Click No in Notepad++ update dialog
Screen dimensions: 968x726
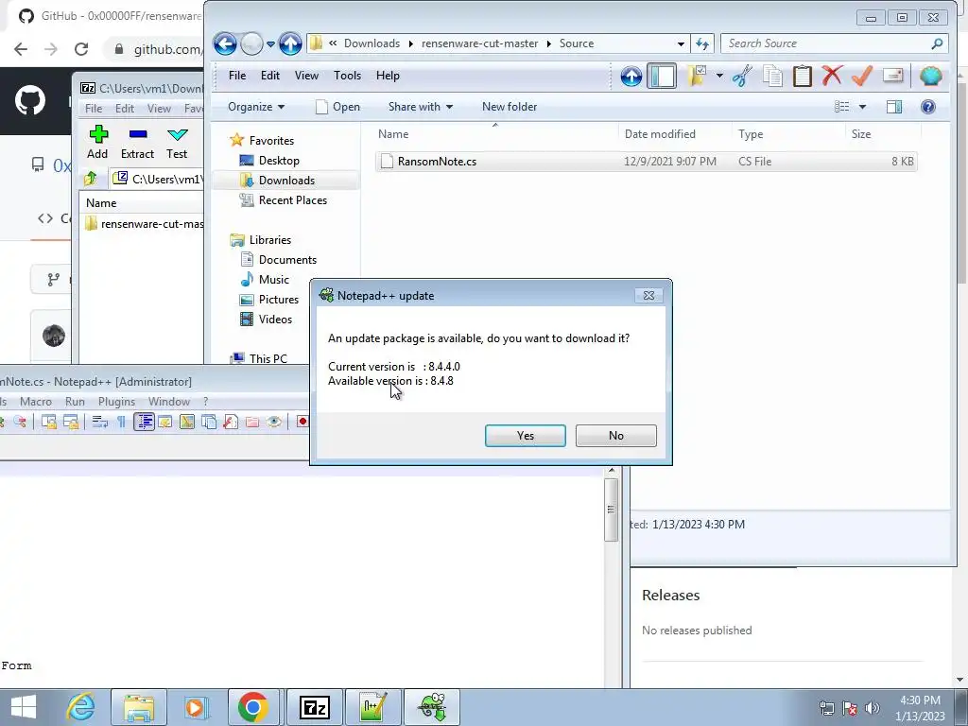tap(616, 436)
